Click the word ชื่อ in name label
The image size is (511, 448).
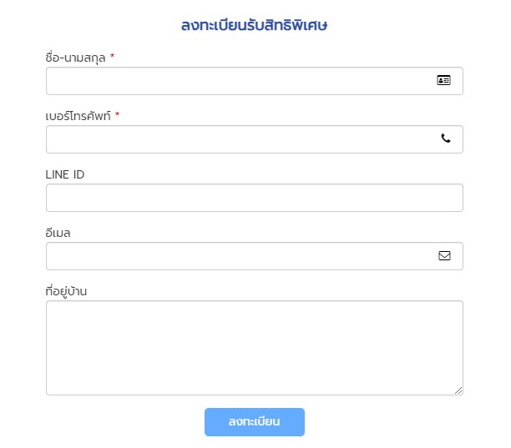[x=52, y=58]
